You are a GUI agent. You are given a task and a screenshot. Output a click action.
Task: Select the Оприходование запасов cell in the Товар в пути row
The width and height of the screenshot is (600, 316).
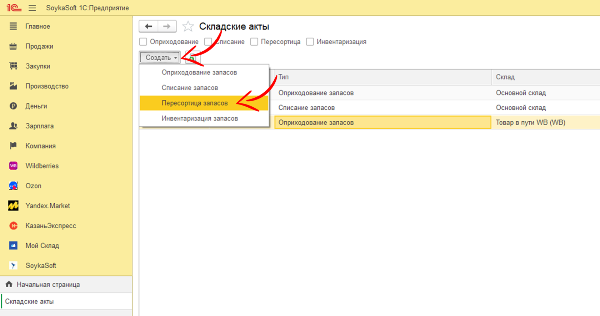pyautogui.click(x=383, y=122)
